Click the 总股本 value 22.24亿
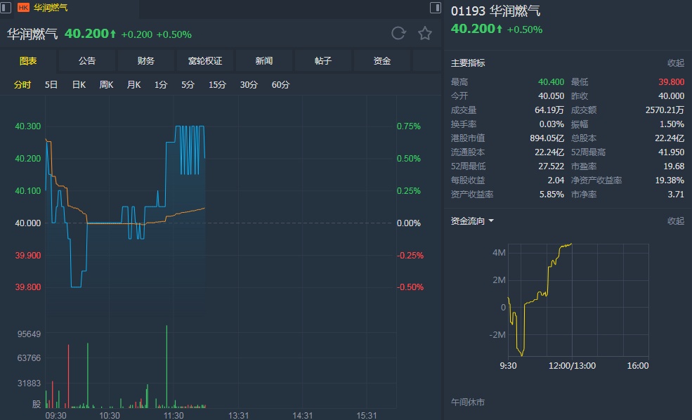Image resolution: width=692 pixels, height=420 pixels. (670, 138)
